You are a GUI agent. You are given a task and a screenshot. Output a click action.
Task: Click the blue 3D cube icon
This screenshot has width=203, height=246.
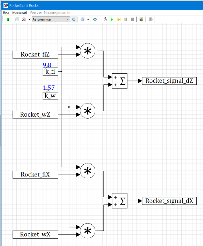coord(83,19)
